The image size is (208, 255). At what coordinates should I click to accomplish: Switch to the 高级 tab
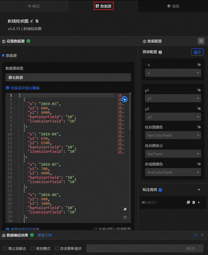pyautogui.click(x=173, y=6)
